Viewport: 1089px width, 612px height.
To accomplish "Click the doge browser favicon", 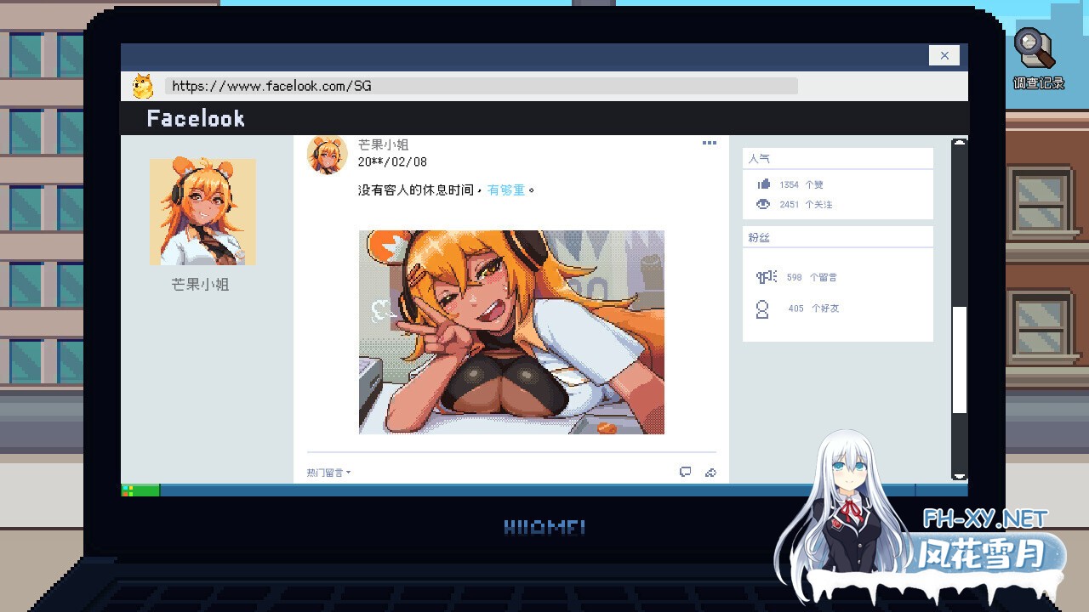I will point(142,86).
